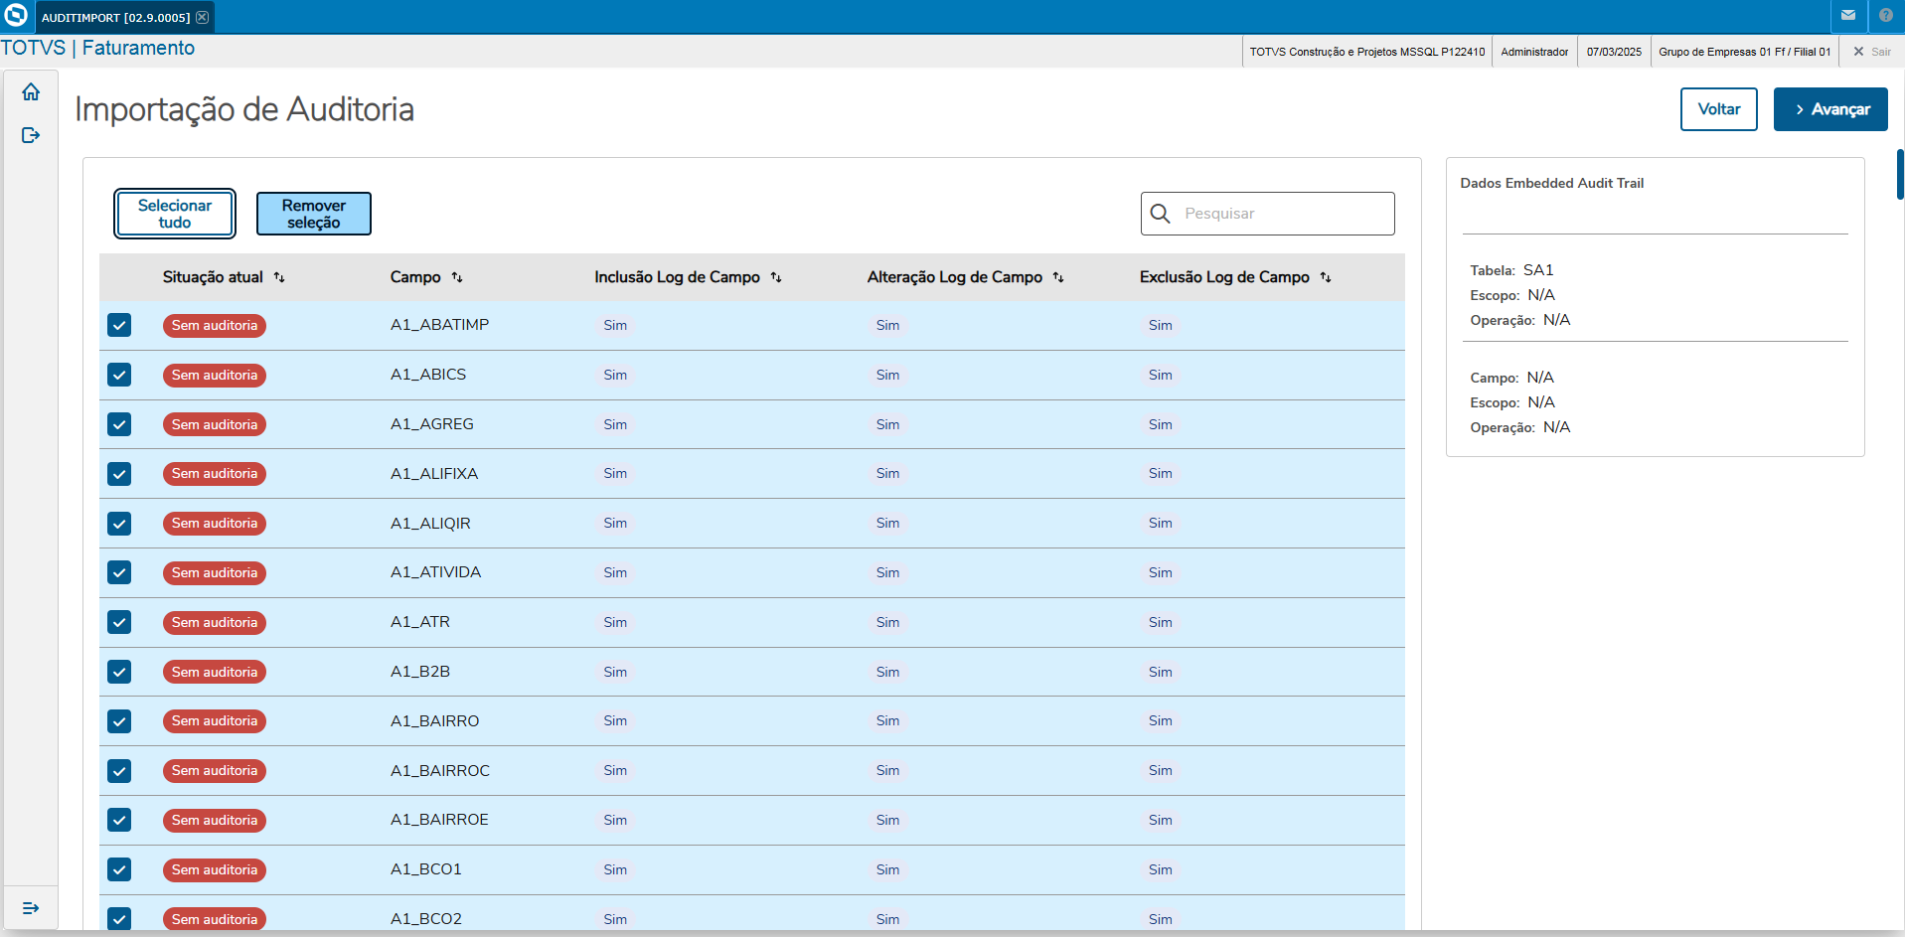
Task: Click the A1_ABICS field name
Action: click(428, 375)
